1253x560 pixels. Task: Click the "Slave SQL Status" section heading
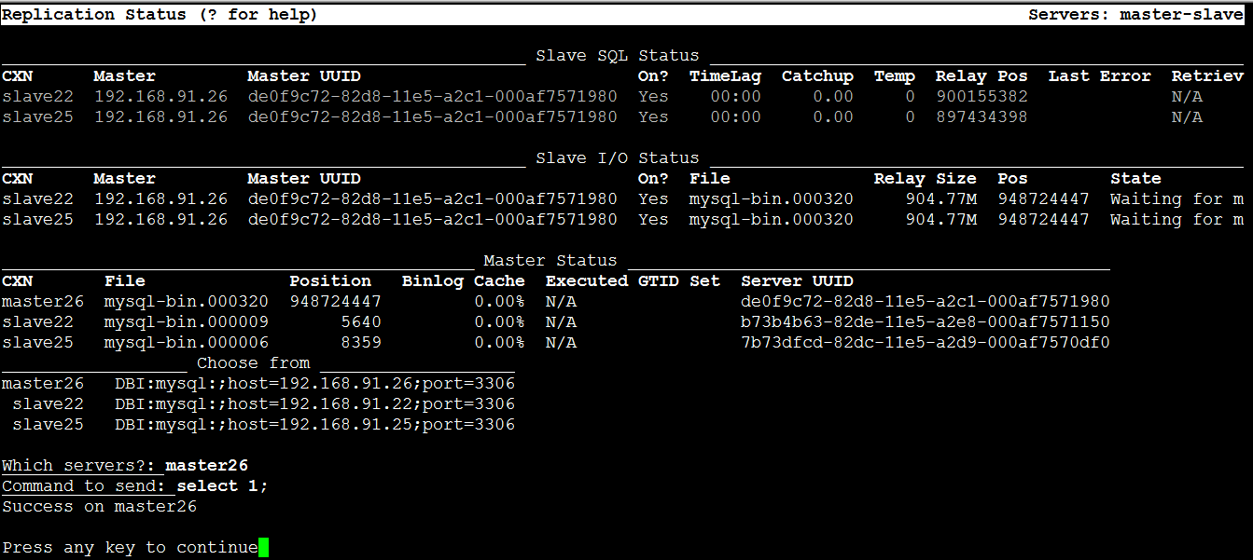pyautogui.click(x=617, y=56)
